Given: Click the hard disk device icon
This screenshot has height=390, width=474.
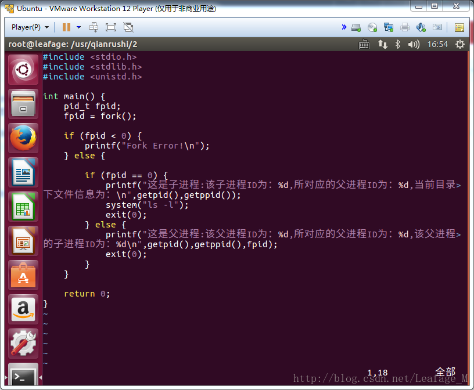Looking at the screenshot, I should coord(356,27).
